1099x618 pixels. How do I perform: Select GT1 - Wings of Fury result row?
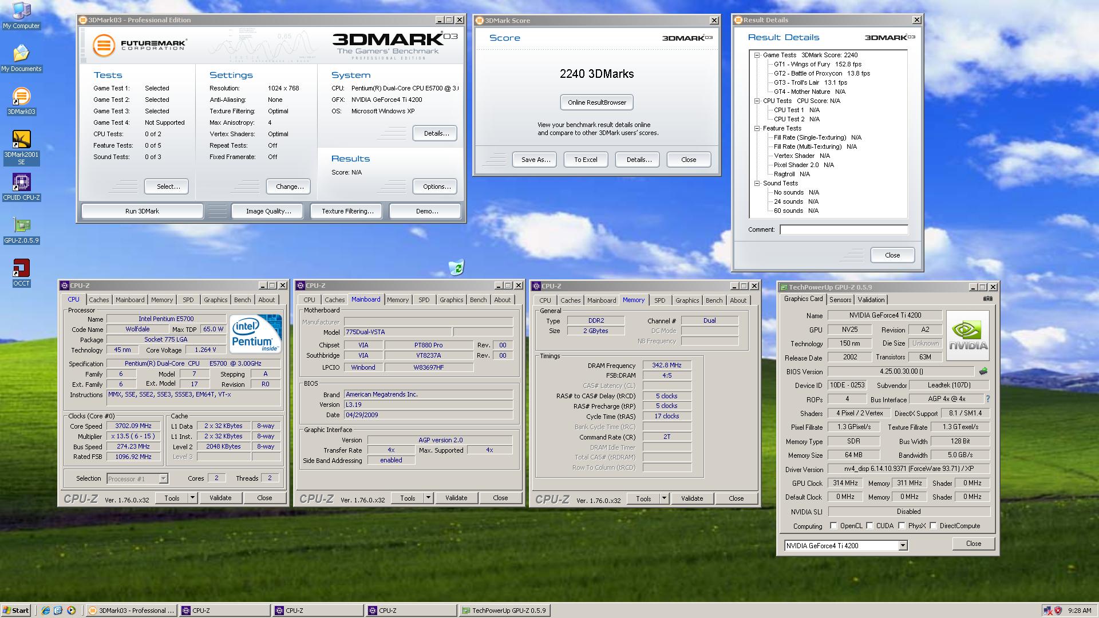point(817,64)
